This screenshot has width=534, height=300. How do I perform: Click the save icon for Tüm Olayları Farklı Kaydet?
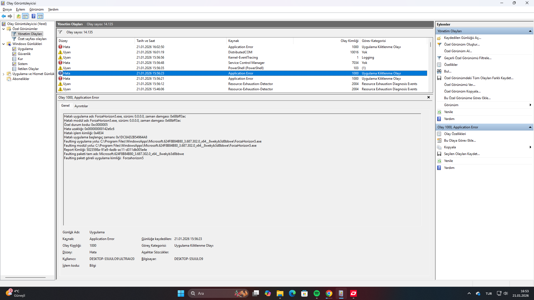pos(439,78)
